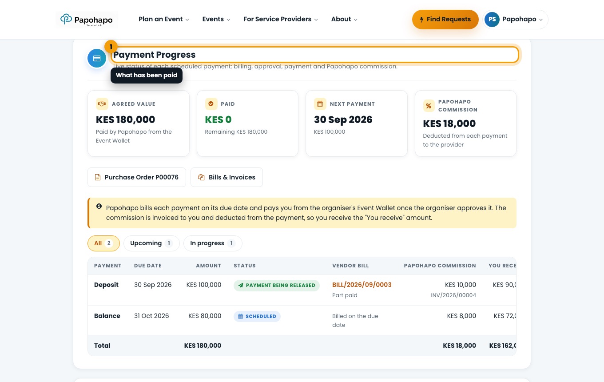Click the PS avatar circle
Viewport: 604px width, 382px height.
(x=492, y=20)
